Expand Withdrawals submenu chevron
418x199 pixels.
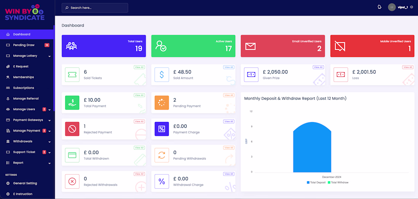tap(49, 142)
